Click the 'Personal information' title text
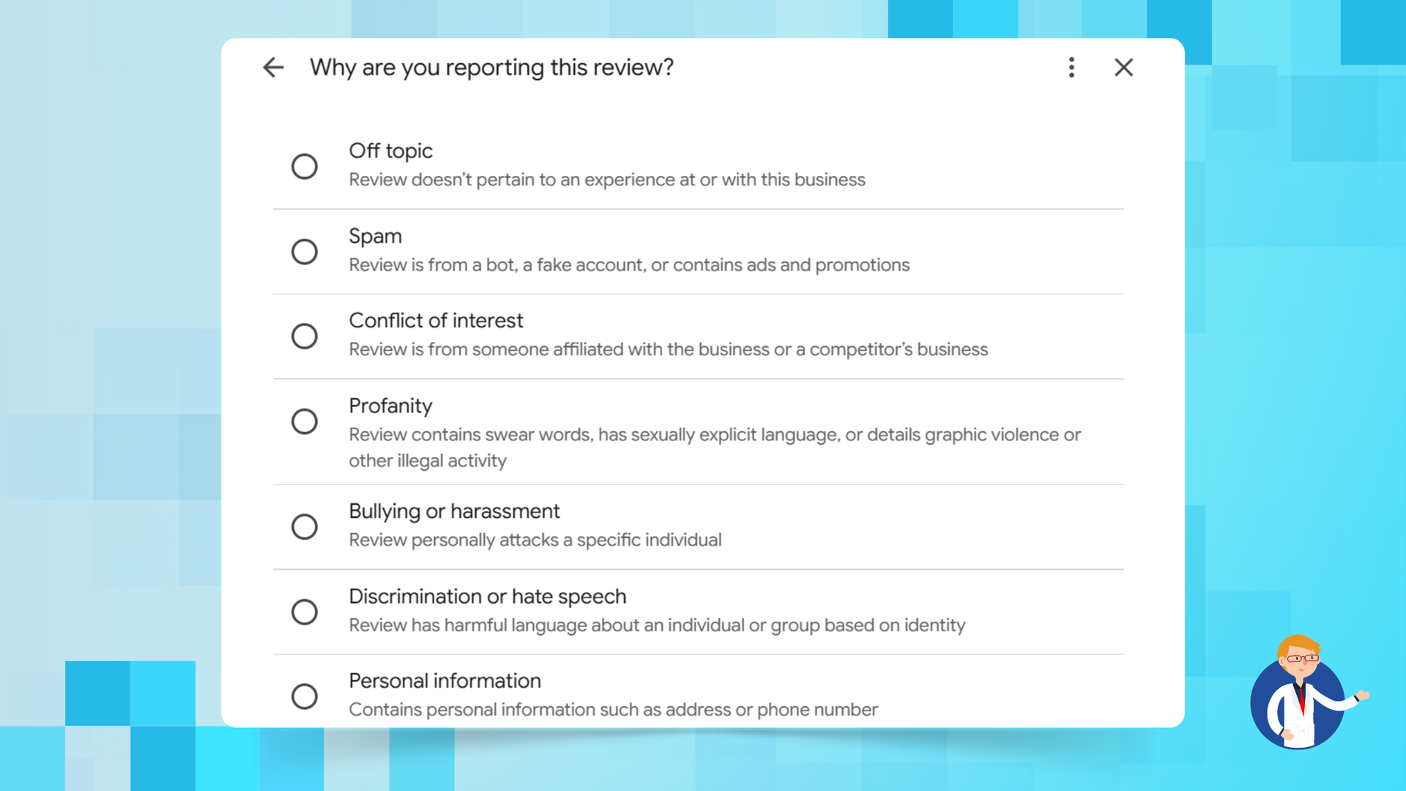 (x=445, y=681)
